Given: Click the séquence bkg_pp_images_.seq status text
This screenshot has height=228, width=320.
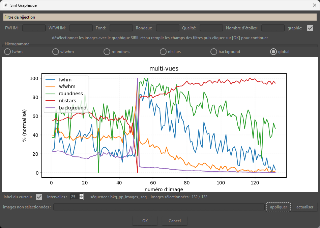Looking at the screenshot, I should click(119, 197).
